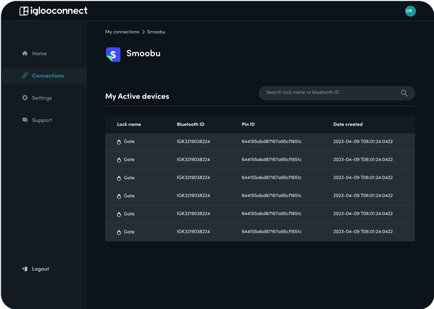Click the Logout exit icon
Viewport: 434px width, 309px height.
[x=25, y=268]
